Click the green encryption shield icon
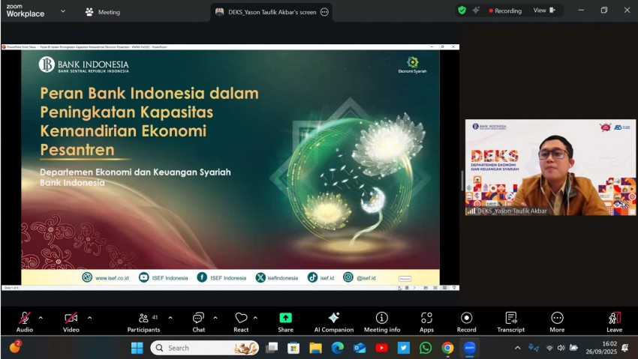The height and width of the screenshot is (359, 638). (462, 10)
